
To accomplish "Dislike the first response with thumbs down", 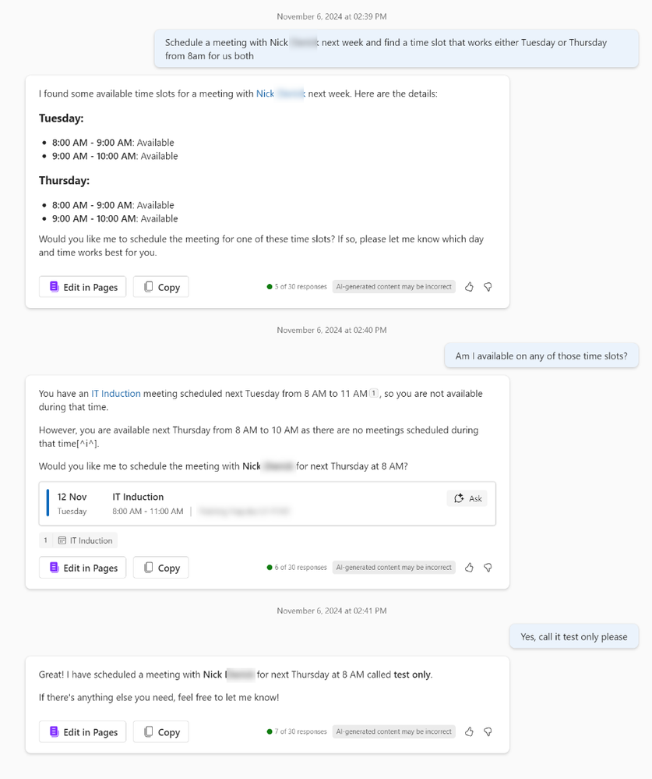I will [488, 287].
